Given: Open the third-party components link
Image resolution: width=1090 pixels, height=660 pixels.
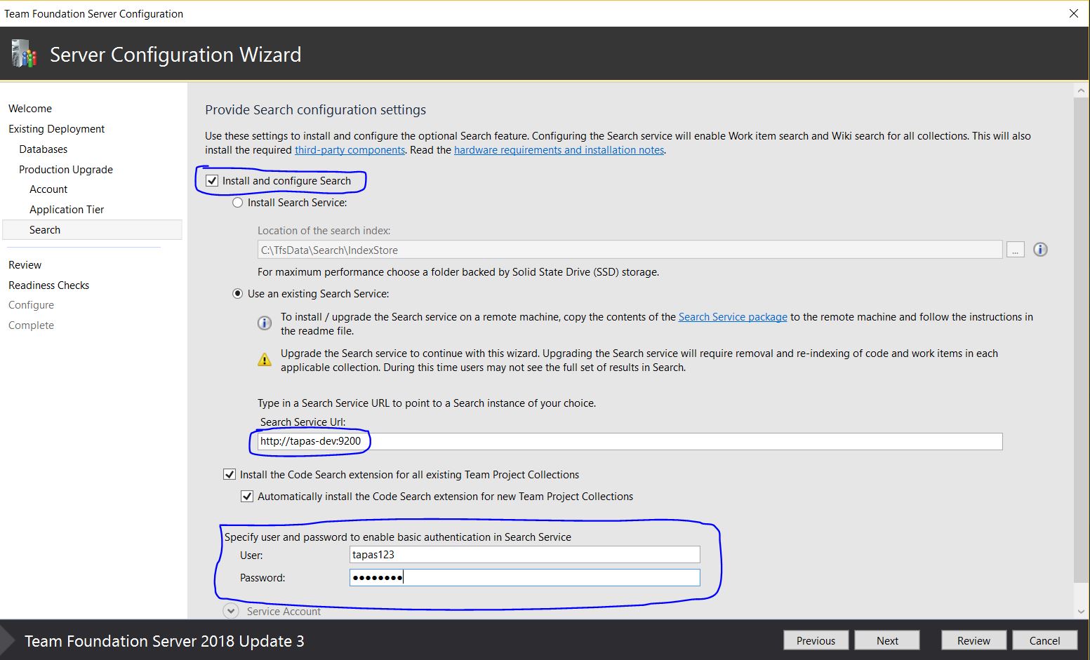Looking at the screenshot, I should point(350,149).
